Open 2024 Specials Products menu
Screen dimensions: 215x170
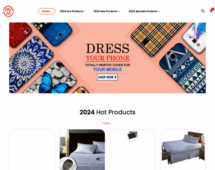[x=143, y=11]
